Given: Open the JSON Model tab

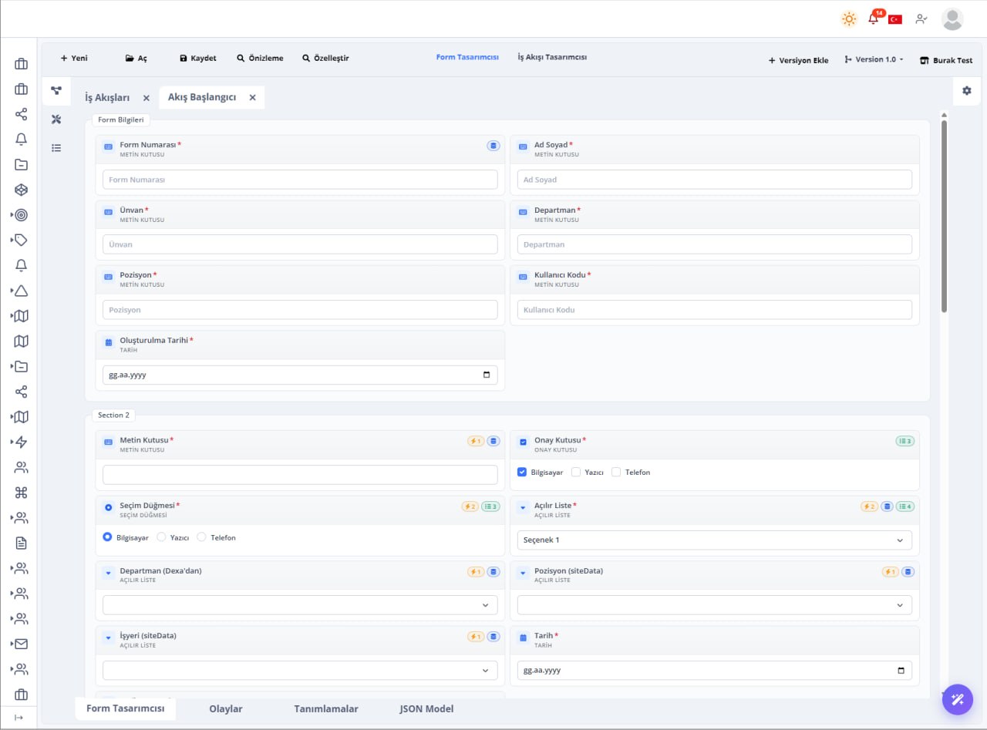Looking at the screenshot, I should point(426,708).
